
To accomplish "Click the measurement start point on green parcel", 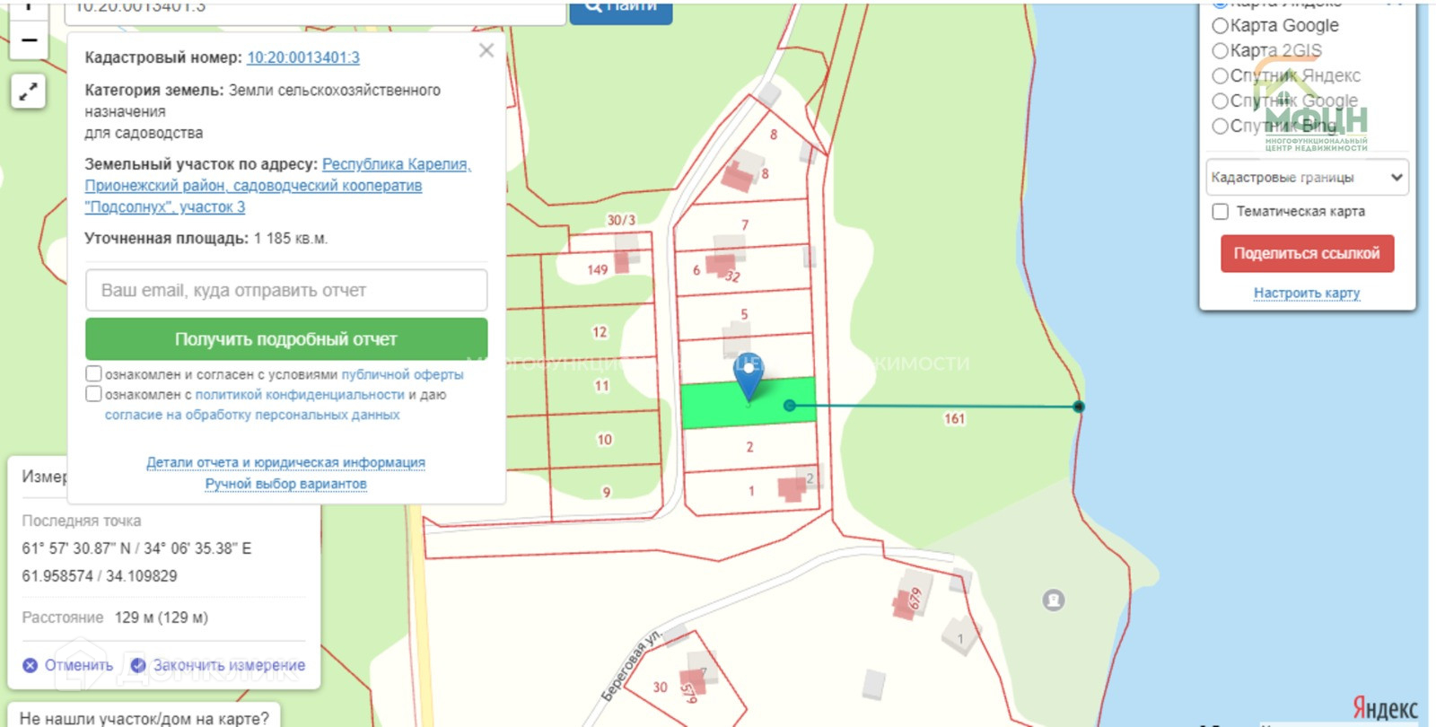I will (790, 406).
